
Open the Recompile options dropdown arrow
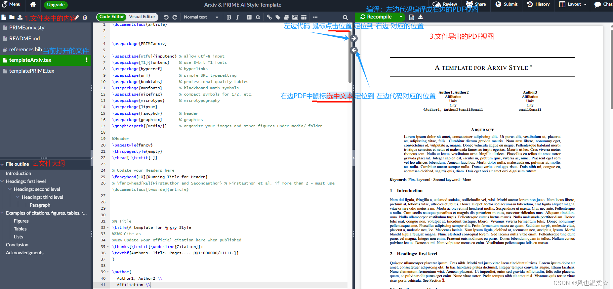pyautogui.click(x=401, y=17)
